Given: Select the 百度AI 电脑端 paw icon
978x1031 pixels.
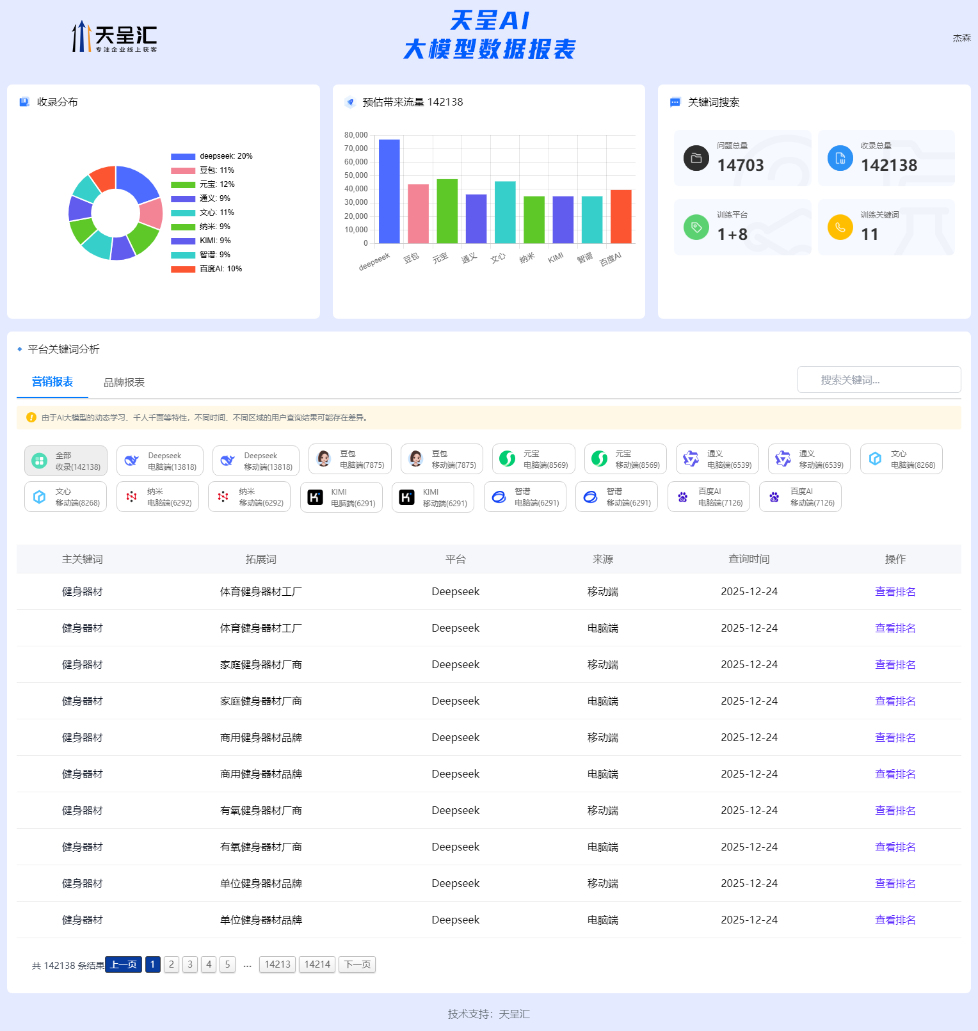Looking at the screenshot, I should pos(683,497).
